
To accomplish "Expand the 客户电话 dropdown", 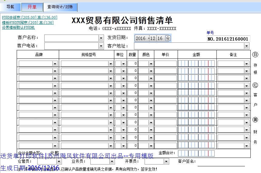I will tap(101, 46).
